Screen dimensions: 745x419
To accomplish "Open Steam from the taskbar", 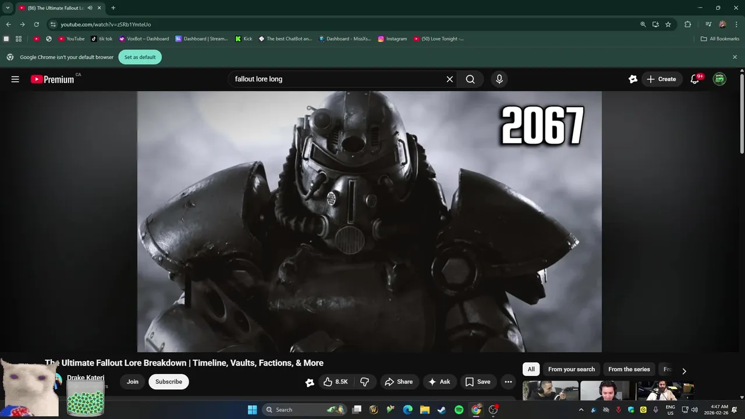I will 442,410.
